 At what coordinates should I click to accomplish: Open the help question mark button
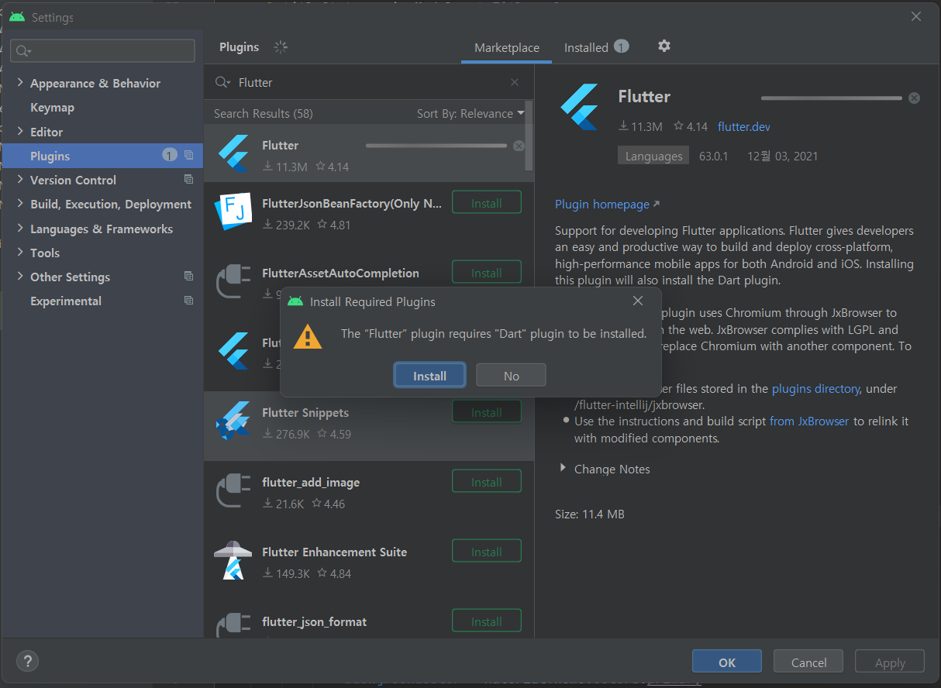tap(27, 661)
